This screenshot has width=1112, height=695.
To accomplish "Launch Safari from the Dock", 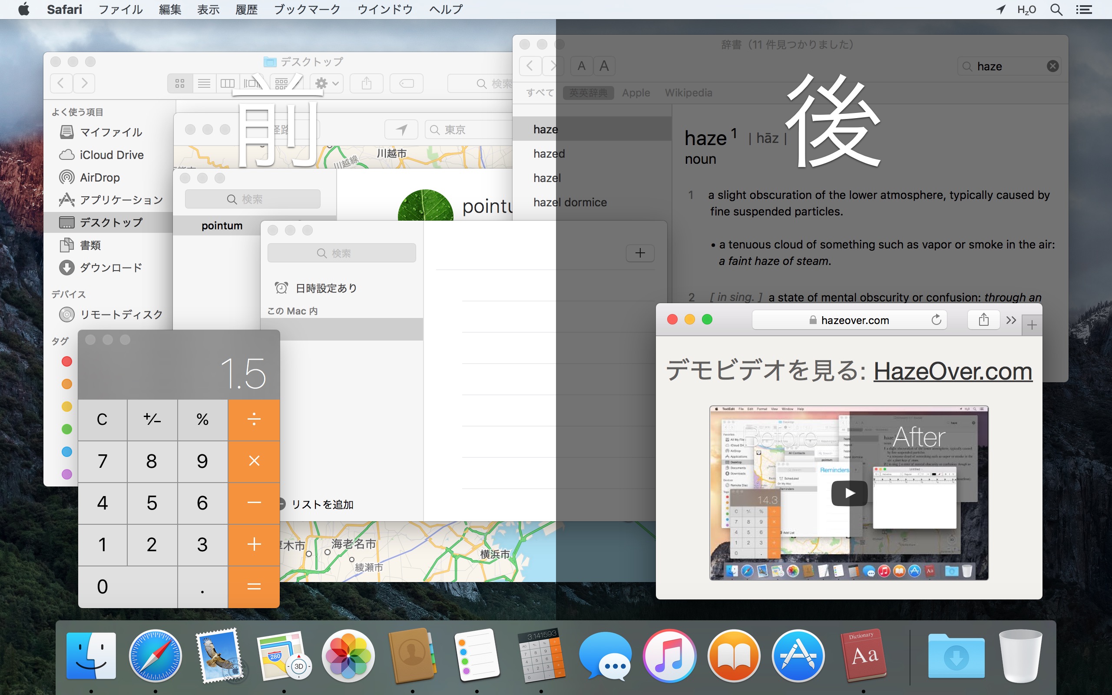I will tap(156, 656).
